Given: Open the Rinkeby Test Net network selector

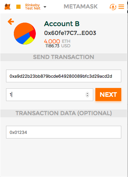Looking at the screenshot, I should pyautogui.click(x=33, y=7).
